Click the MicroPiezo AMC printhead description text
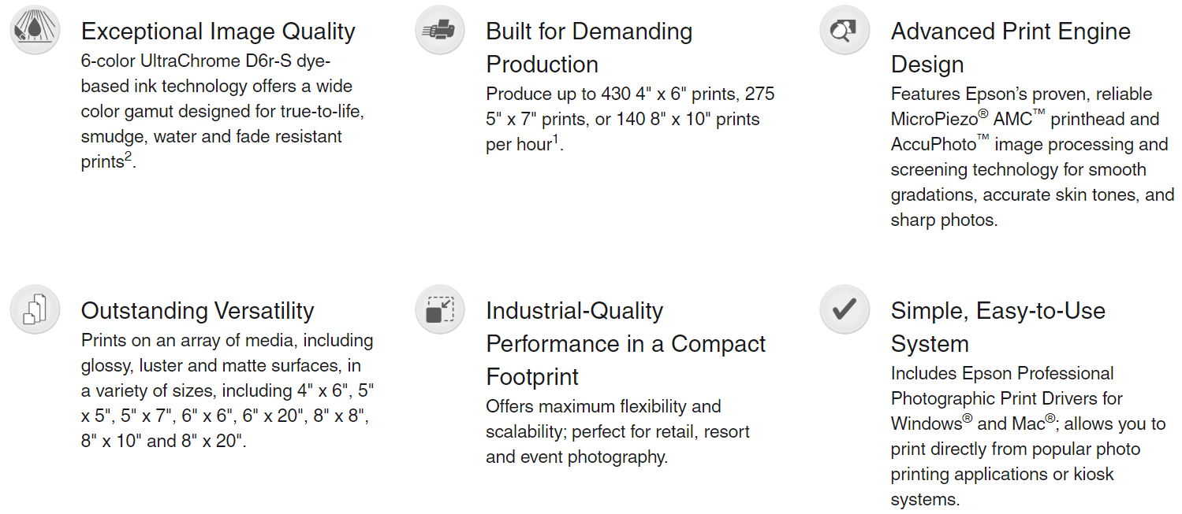 (x=1033, y=157)
